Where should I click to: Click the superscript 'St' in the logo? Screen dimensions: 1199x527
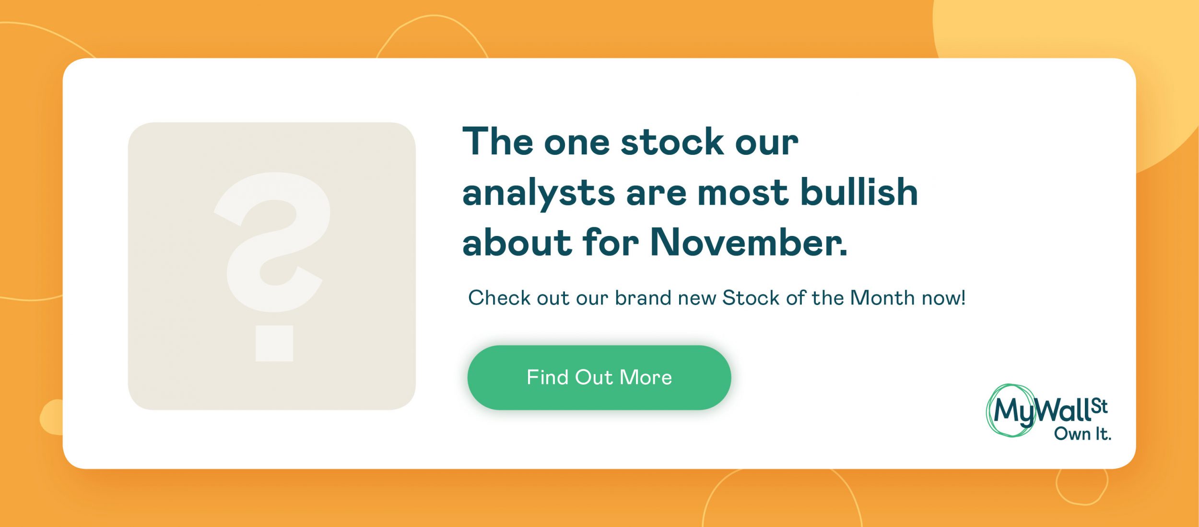1099,407
